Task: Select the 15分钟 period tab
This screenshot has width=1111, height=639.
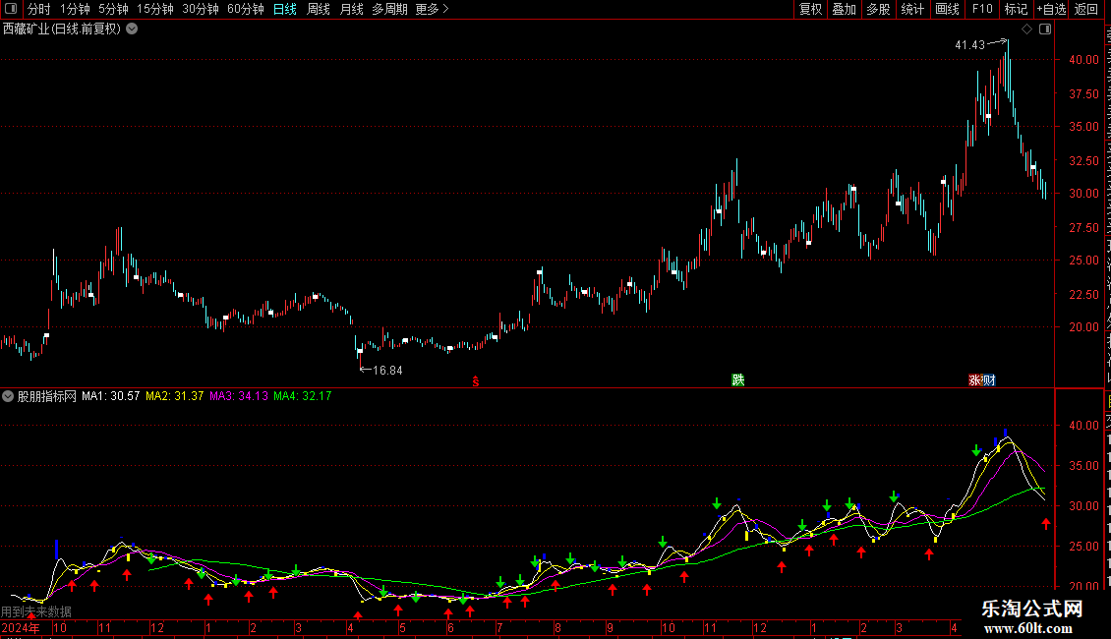Action: pos(155,9)
